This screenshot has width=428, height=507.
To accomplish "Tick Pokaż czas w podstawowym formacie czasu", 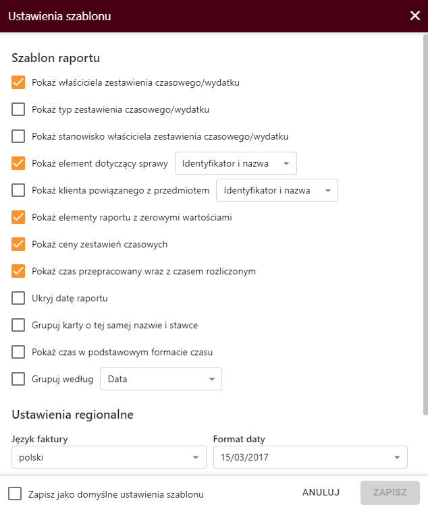I will (18, 352).
